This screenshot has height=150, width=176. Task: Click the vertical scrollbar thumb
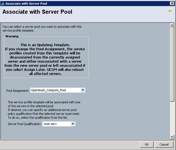pos(172,64)
